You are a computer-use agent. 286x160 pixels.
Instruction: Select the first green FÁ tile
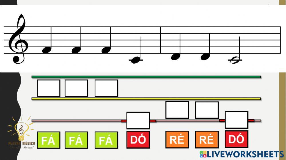coord(49,140)
